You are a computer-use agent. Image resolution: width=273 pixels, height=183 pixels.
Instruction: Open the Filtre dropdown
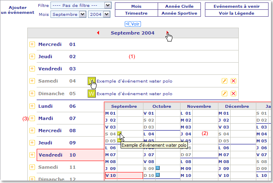[81, 5]
